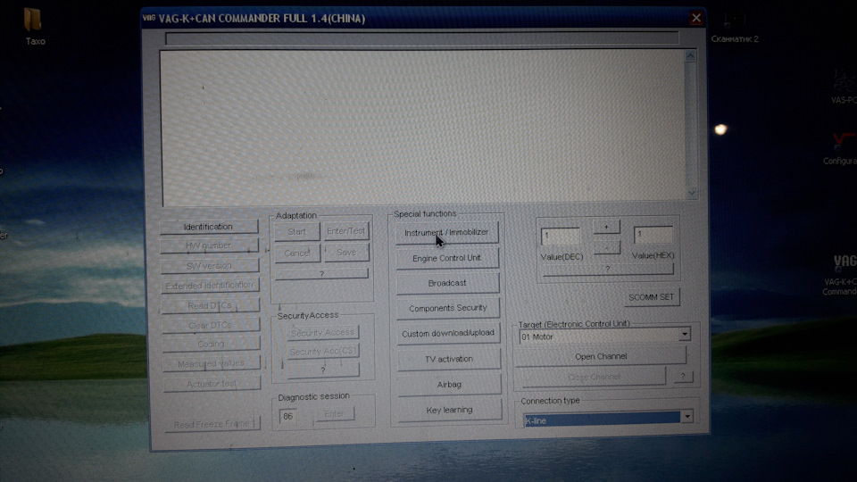Click the Read DTCs button
The width and height of the screenshot is (857, 482).
(211, 305)
